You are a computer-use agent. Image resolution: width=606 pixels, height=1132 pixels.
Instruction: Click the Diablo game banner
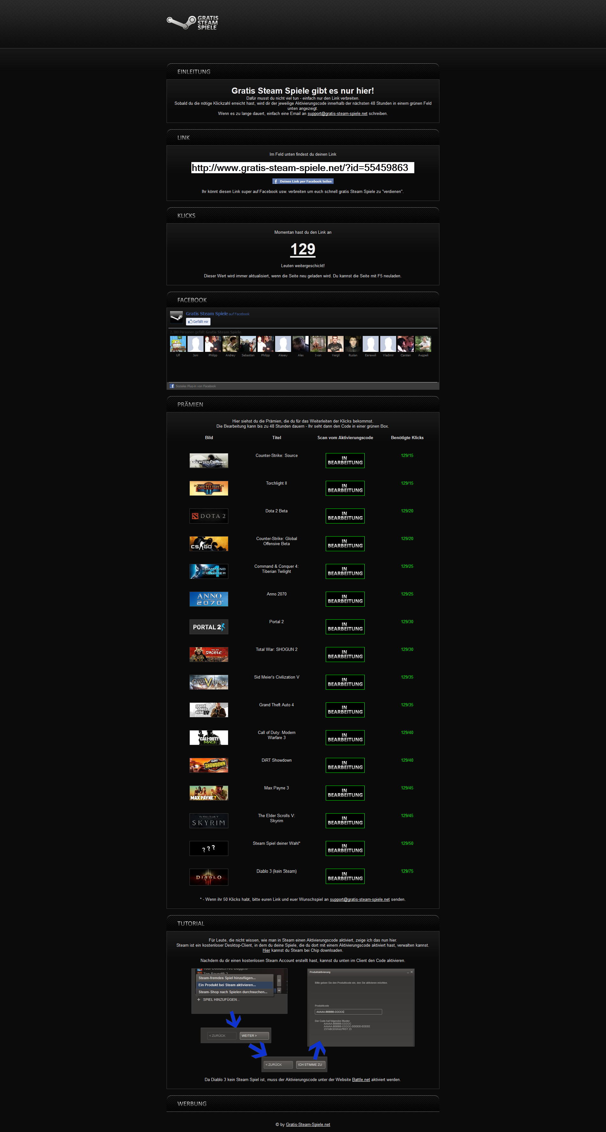click(209, 876)
